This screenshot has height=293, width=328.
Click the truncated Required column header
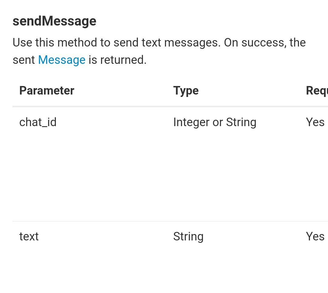click(x=317, y=91)
